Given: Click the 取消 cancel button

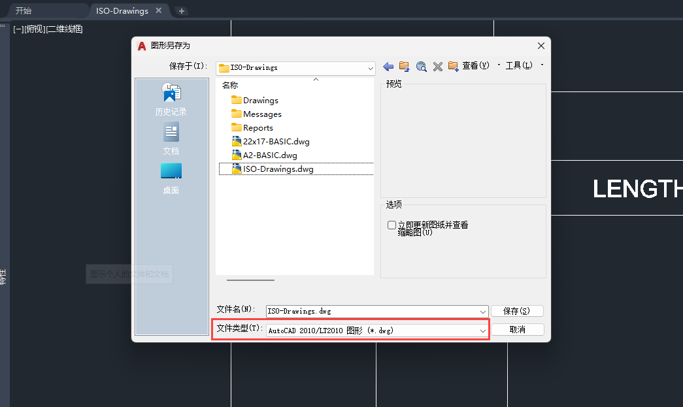Looking at the screenshot, I should point(517,330).
